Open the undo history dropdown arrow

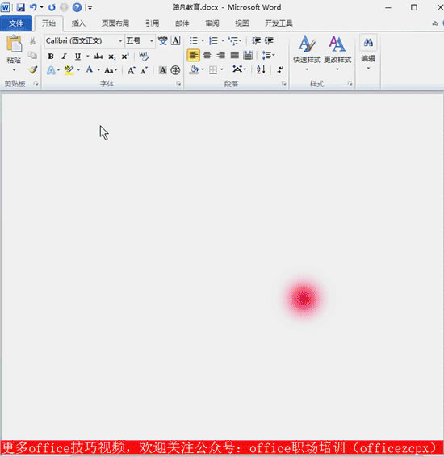(42, 7)
